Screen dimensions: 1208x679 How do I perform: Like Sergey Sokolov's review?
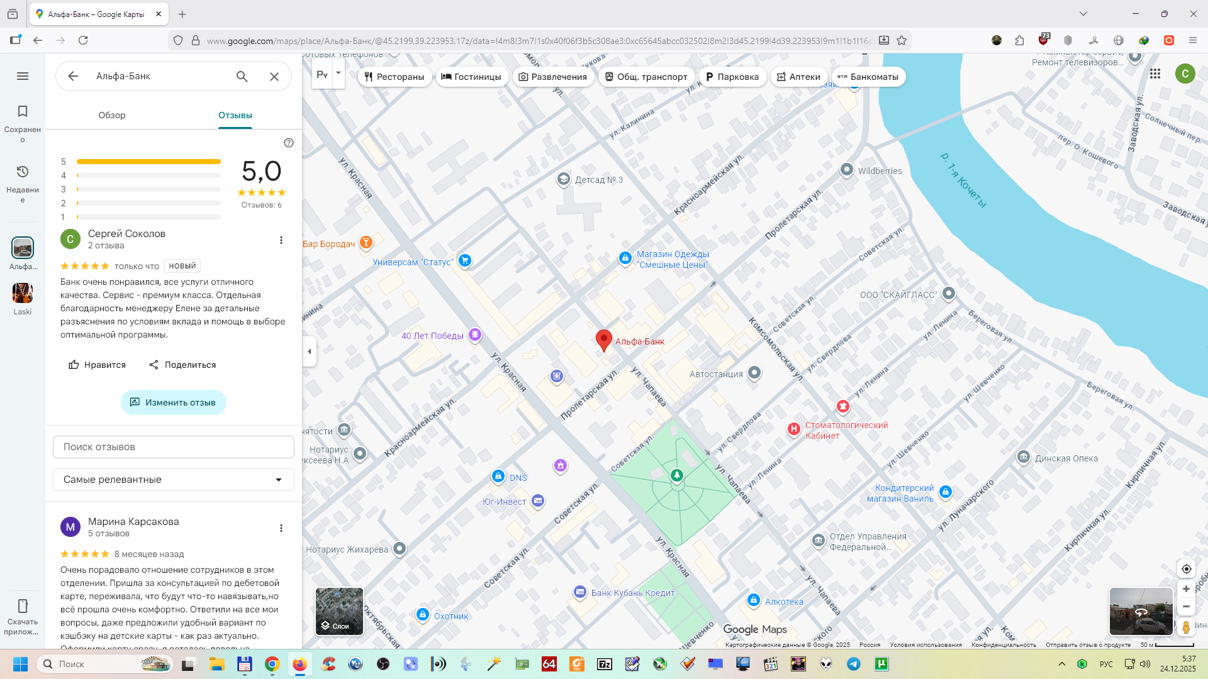pos(97,365)
